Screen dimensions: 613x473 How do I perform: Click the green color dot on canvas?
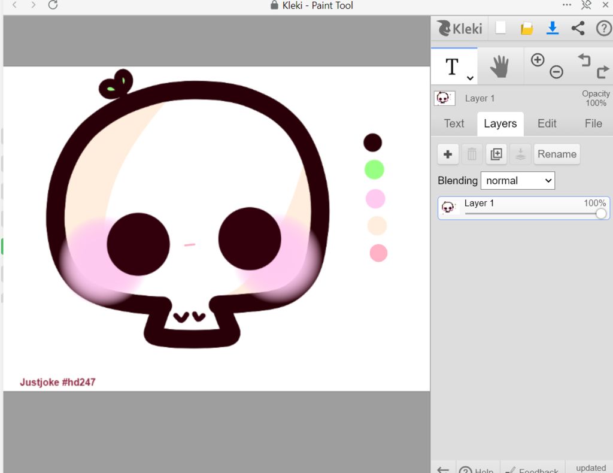(x=374, y=169)
